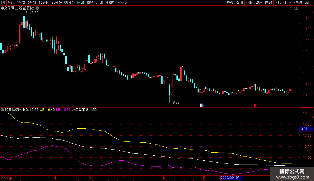Image resolution: width=314 pixels, height=181 pixels.
Task: Click the red $ marker on the chart
Action: click(x=255, y=106)
